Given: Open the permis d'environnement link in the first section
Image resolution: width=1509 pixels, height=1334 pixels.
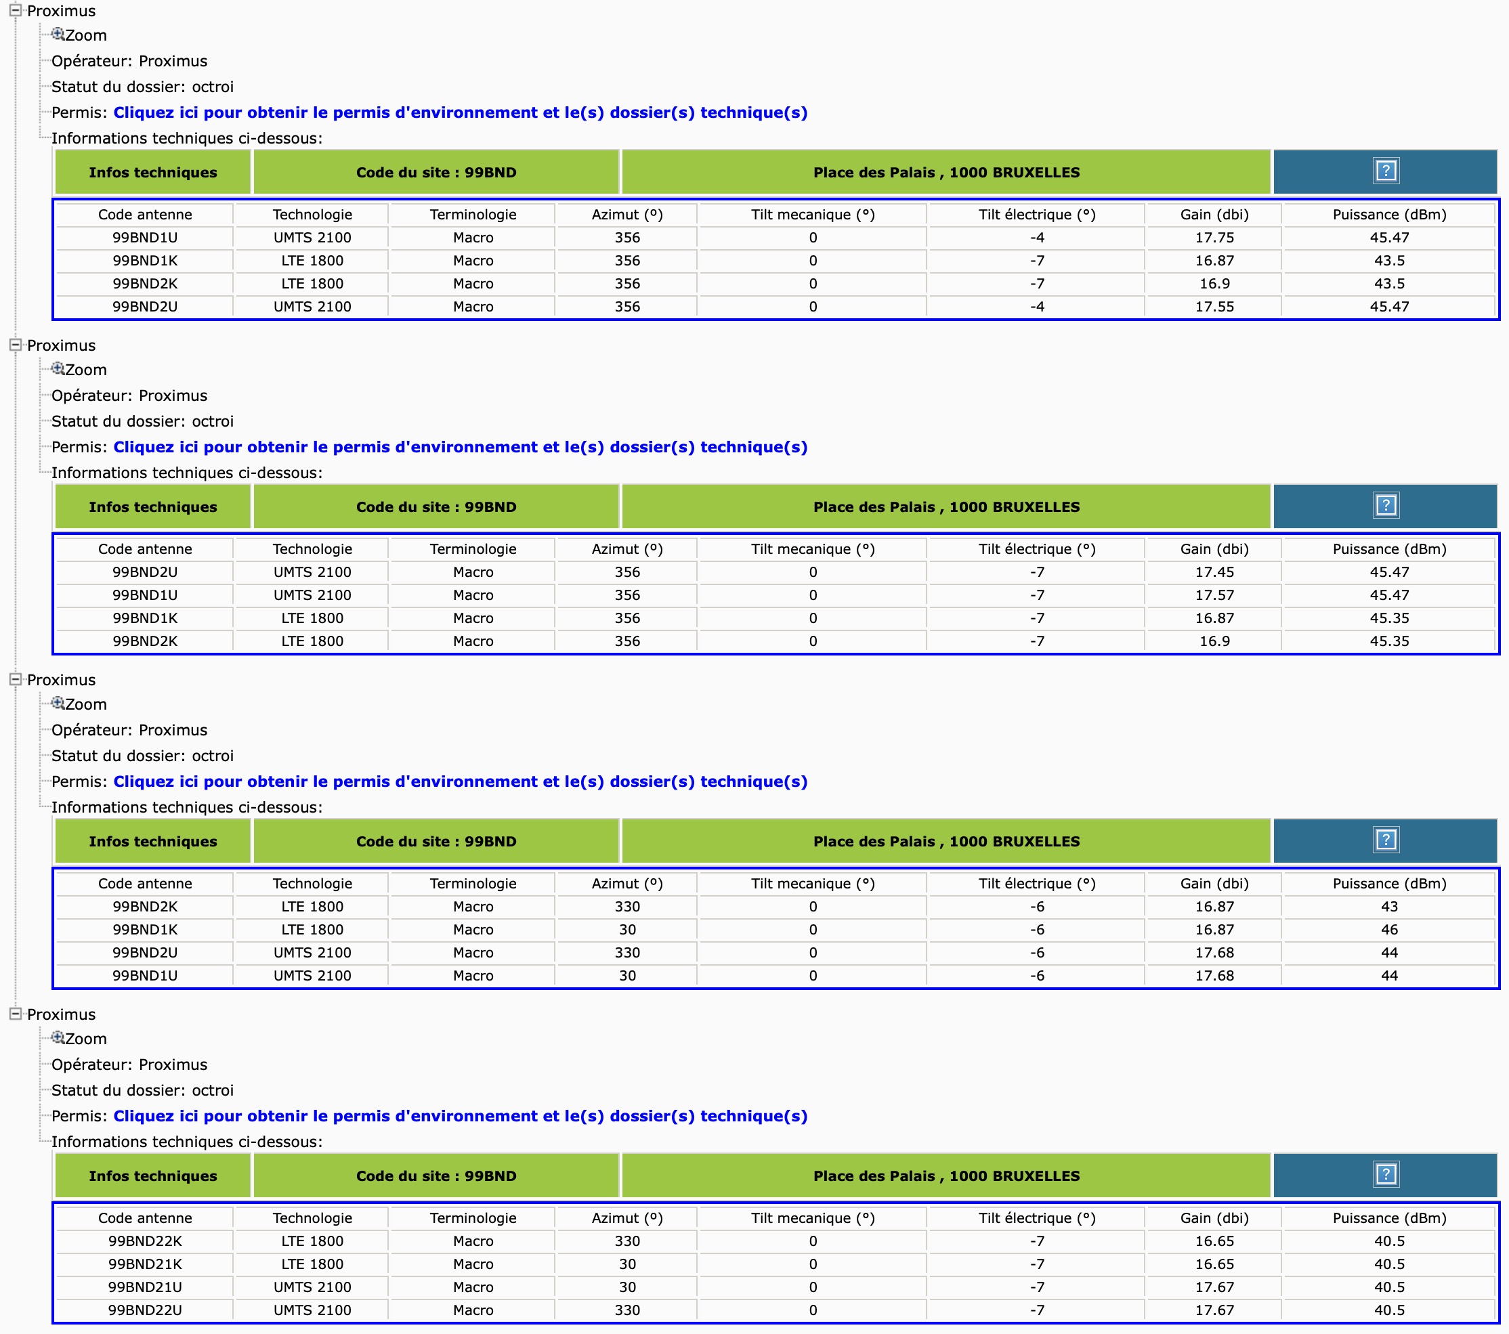Looking at the screenshot, I should (x=460, y=112).
